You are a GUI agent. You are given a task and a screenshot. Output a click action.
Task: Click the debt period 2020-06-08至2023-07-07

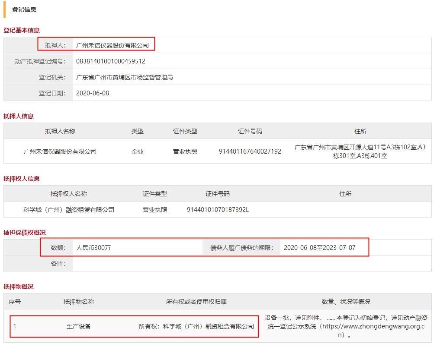pyautogui.click(x=322, y=248)
